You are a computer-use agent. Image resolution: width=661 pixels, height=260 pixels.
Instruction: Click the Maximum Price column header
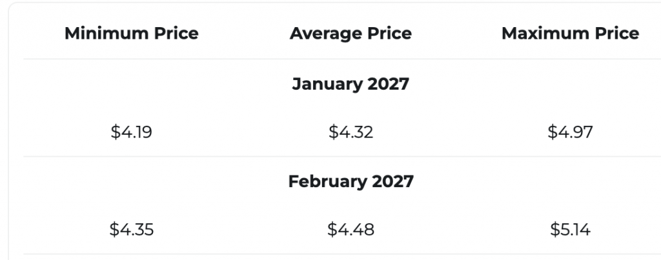click(x=570, y=34)
